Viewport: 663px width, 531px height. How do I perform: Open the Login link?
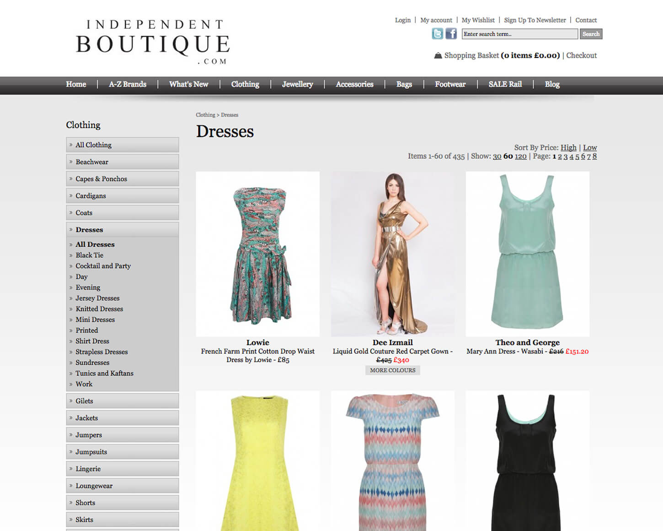(x=403, y=20)
